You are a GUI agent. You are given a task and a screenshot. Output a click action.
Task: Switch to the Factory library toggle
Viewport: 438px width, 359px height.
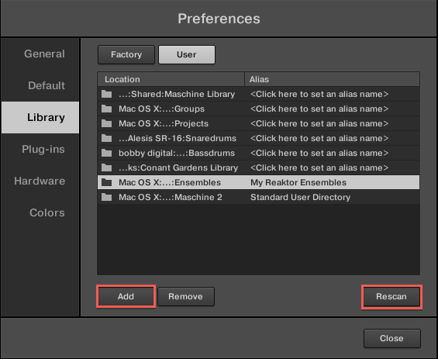click(126, 54)
